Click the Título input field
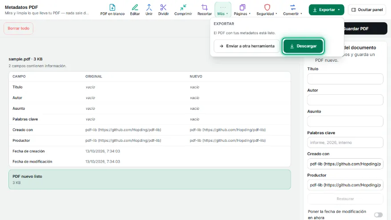 [345, 79]
